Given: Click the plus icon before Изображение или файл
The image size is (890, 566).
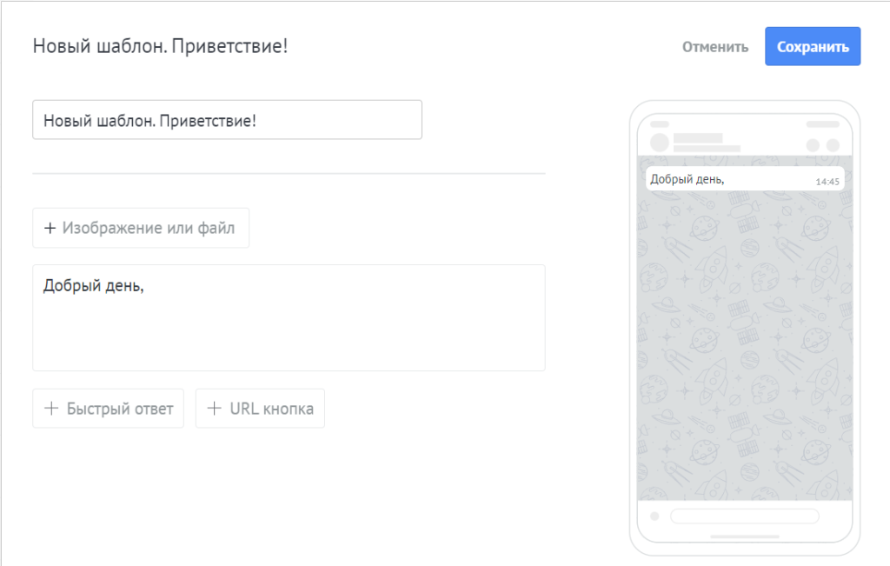Looking at the screenshot, I should (x=50, y=228).
